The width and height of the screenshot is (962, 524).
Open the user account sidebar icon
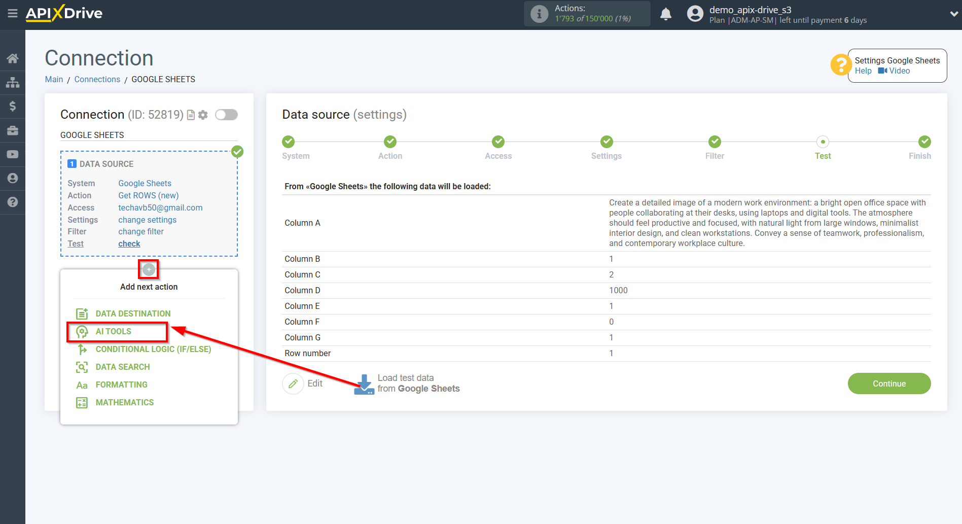(x=13, y=178)
